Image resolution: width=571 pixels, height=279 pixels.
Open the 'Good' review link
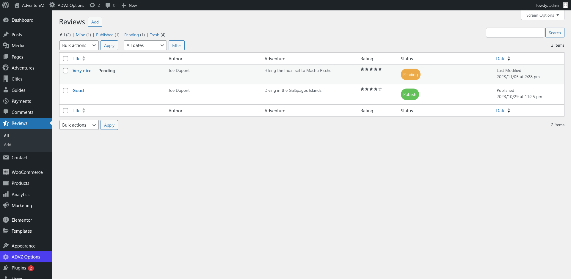(x=78, y=91)
